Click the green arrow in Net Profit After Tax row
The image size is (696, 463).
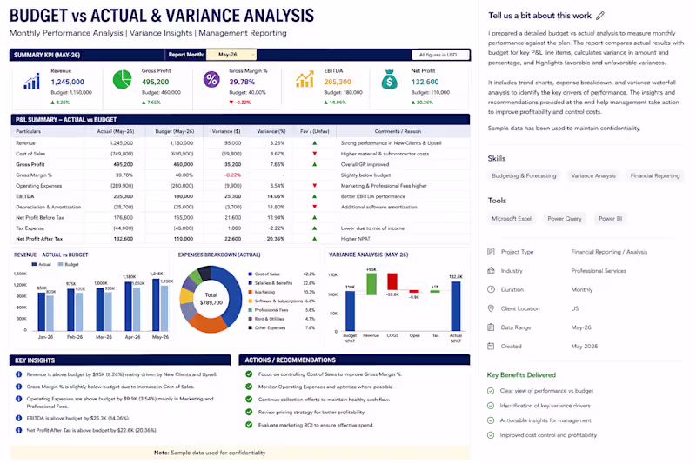click(x=315, y=239)
